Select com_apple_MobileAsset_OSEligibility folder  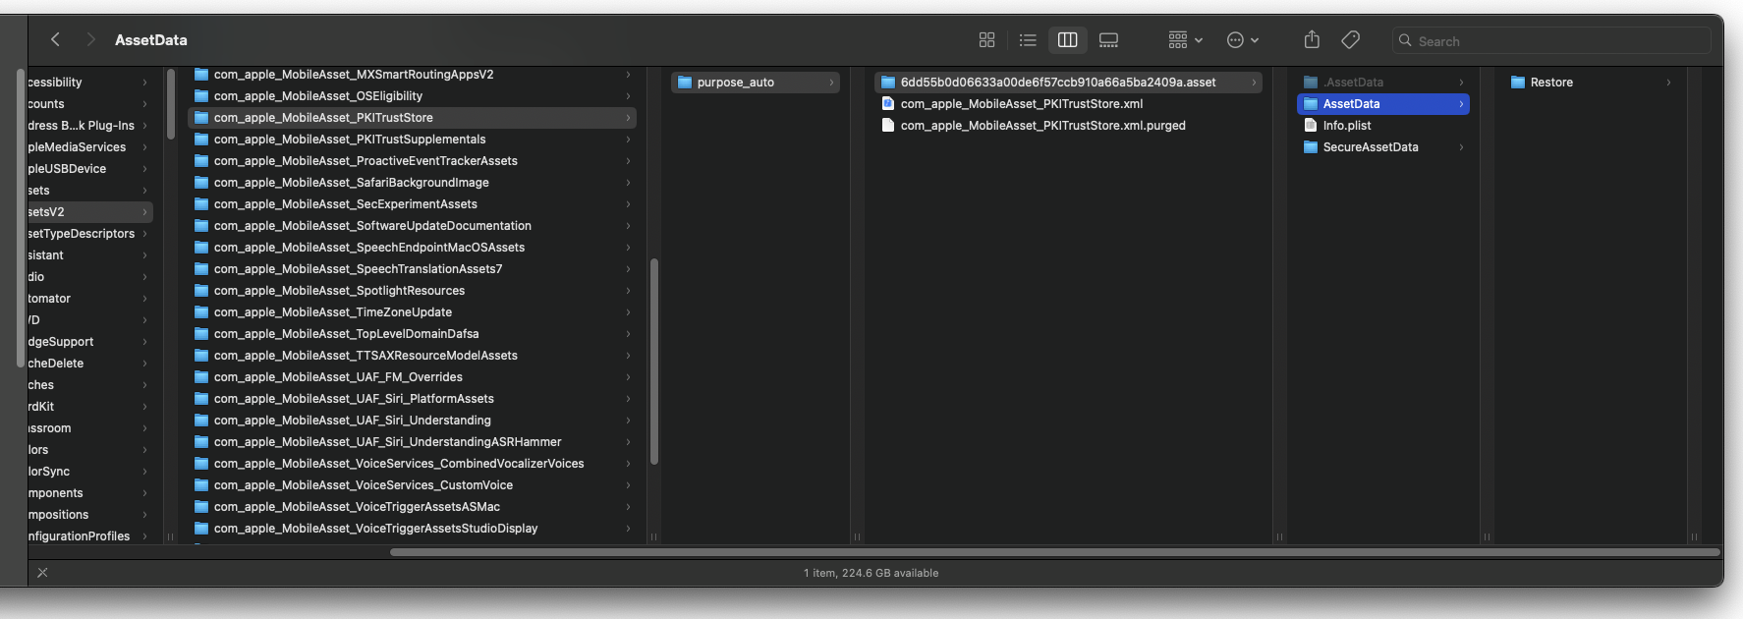tap(412, 96)
